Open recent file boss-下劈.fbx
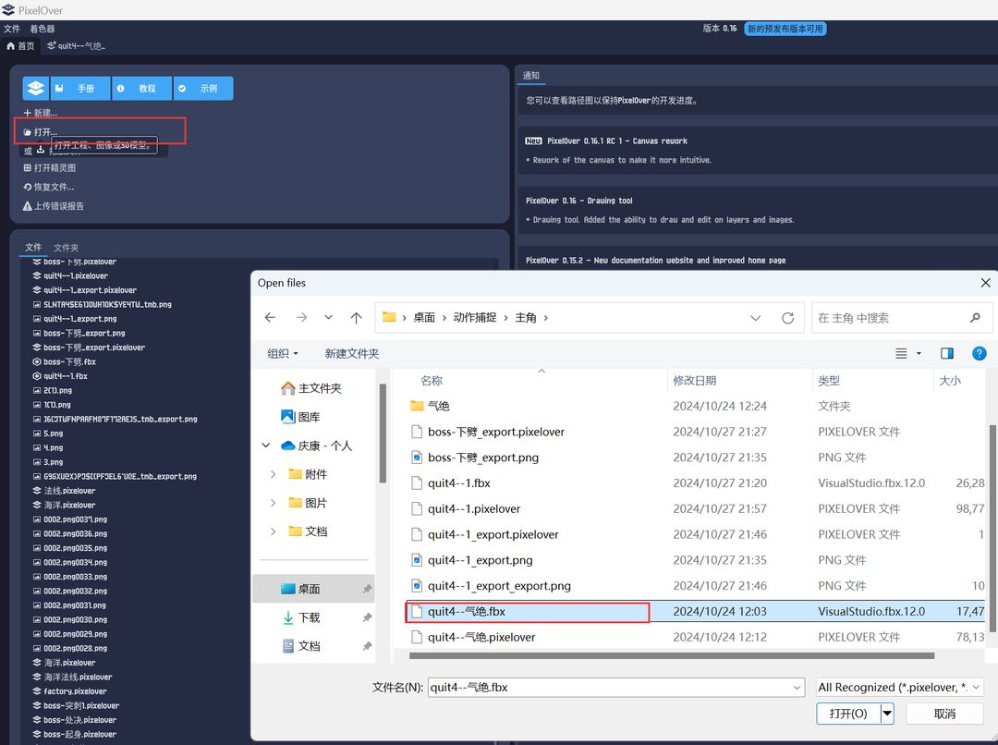 click(x=65, y=361)
